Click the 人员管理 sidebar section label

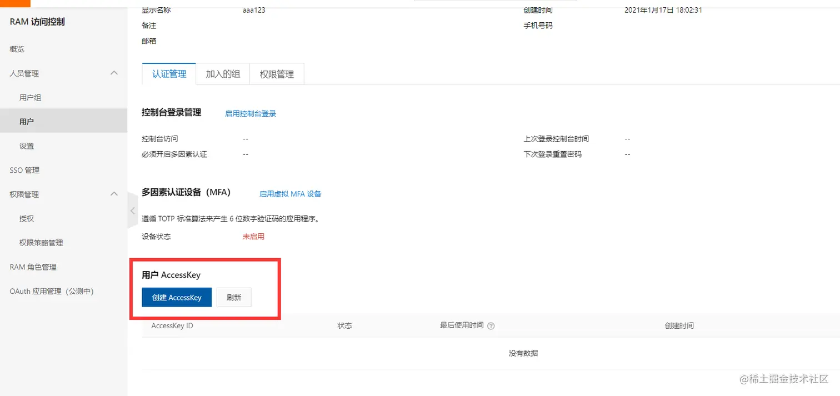24,73
